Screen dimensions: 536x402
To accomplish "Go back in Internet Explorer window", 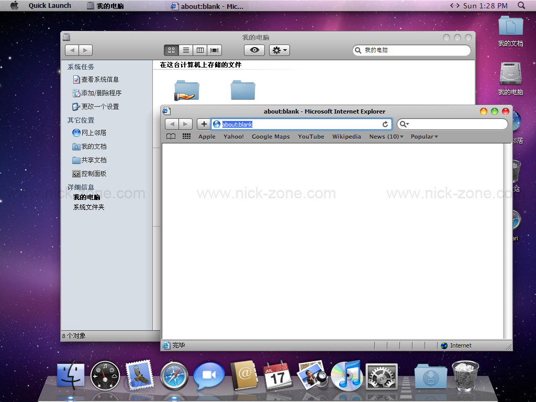I will pos(172,124).
